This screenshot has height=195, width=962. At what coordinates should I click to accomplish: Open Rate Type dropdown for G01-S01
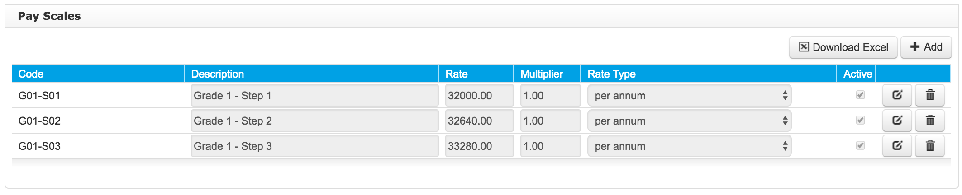(x=689, y=95)
